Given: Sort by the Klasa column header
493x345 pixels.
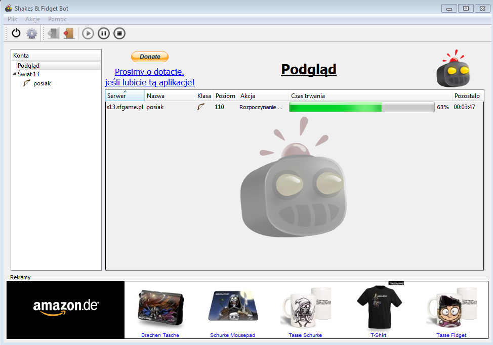Looking at the screenshot, I should [204, 95].
